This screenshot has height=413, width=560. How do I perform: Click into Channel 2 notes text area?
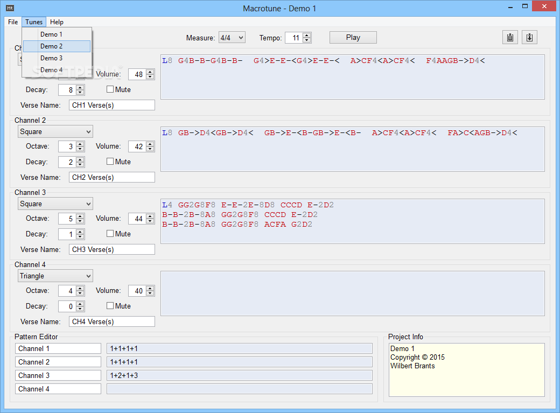[x=353, y=149]
